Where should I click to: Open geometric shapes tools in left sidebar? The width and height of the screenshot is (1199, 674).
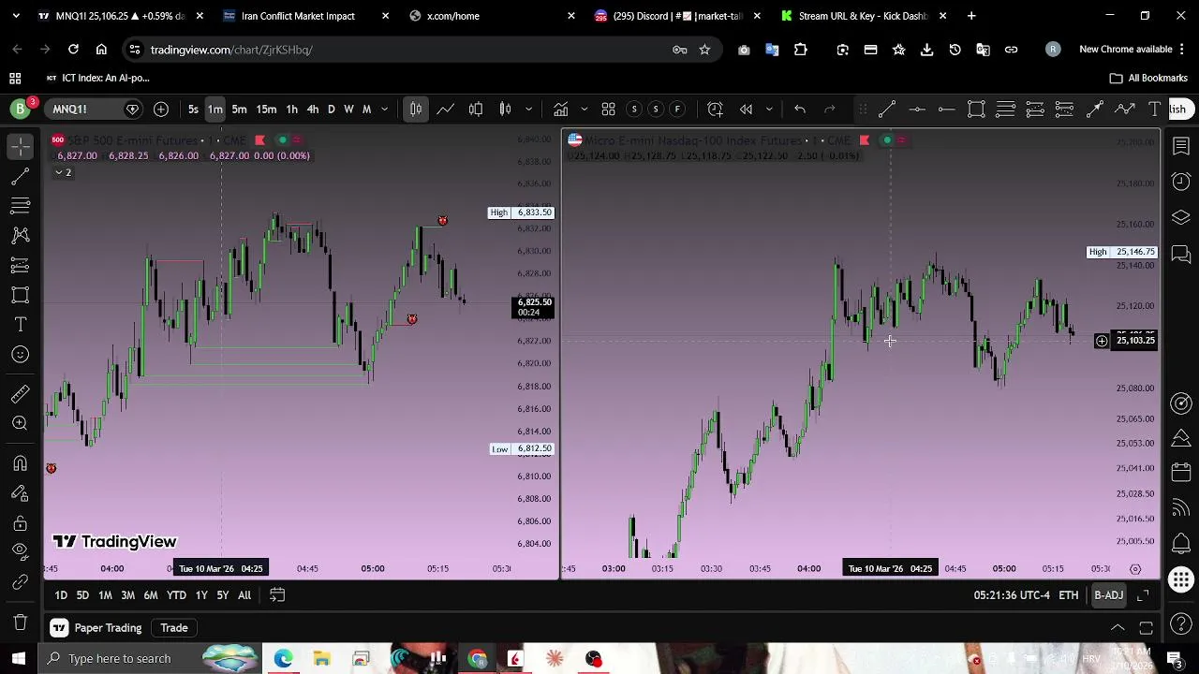tap(21, 295)
